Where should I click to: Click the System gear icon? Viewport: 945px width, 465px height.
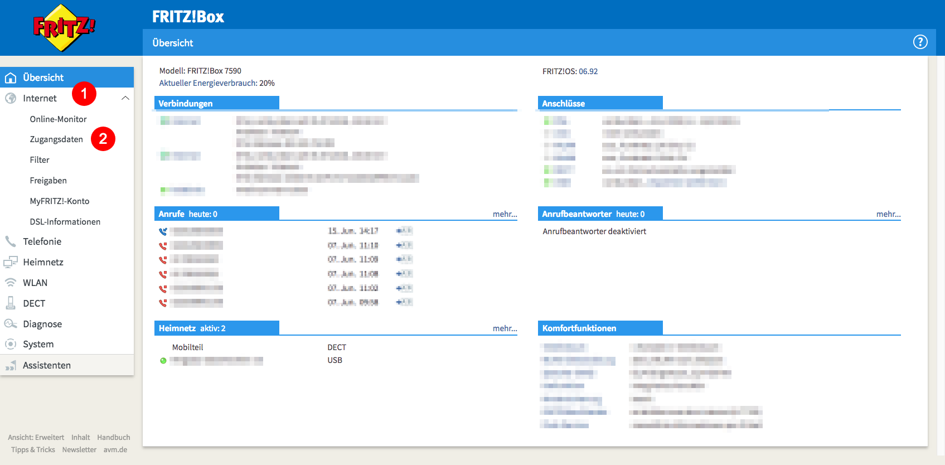pyautogui.click(x=11, y=344)
